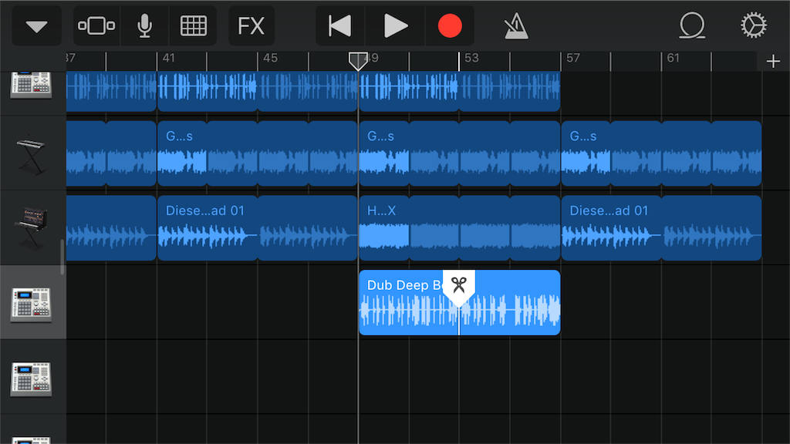
Task: Select the Dub Deep region
Action: (x=460, y=302)
